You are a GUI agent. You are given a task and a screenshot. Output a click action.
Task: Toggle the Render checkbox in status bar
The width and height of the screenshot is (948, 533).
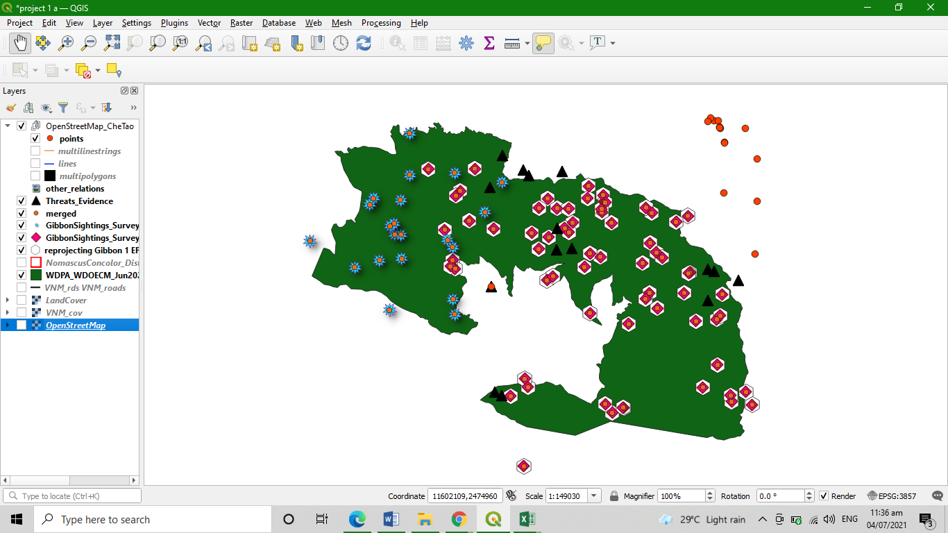(x=824, y=496)
